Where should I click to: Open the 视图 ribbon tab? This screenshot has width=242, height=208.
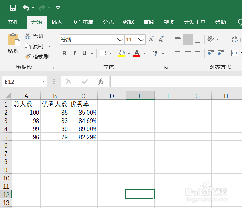[169, 22]
